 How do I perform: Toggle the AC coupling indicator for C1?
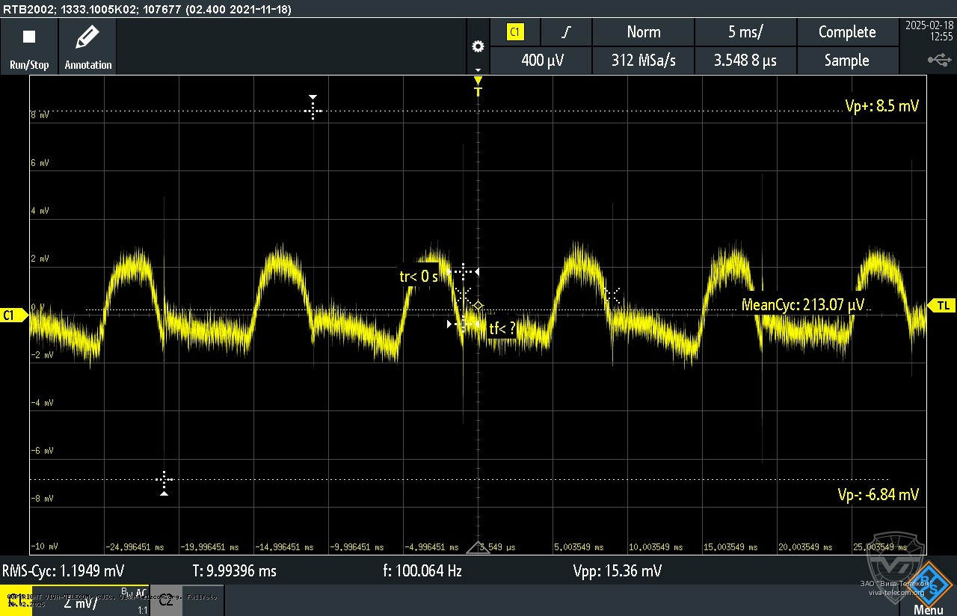point(140,592)
